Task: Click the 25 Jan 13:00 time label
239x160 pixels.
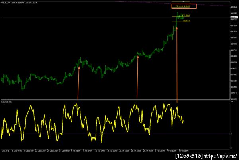Action: tap(136, 151)
